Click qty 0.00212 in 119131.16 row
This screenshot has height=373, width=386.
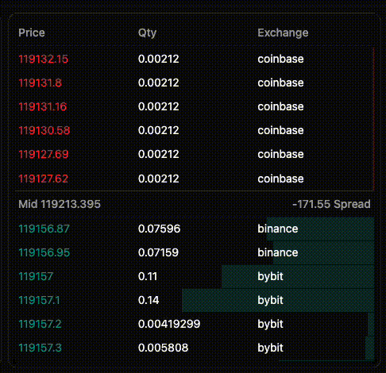[x=159, y=106]
